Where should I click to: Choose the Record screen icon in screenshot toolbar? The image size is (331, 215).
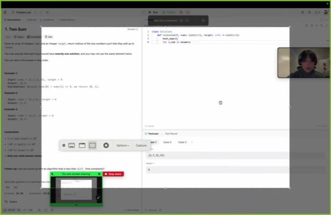(x=106, y=145)
